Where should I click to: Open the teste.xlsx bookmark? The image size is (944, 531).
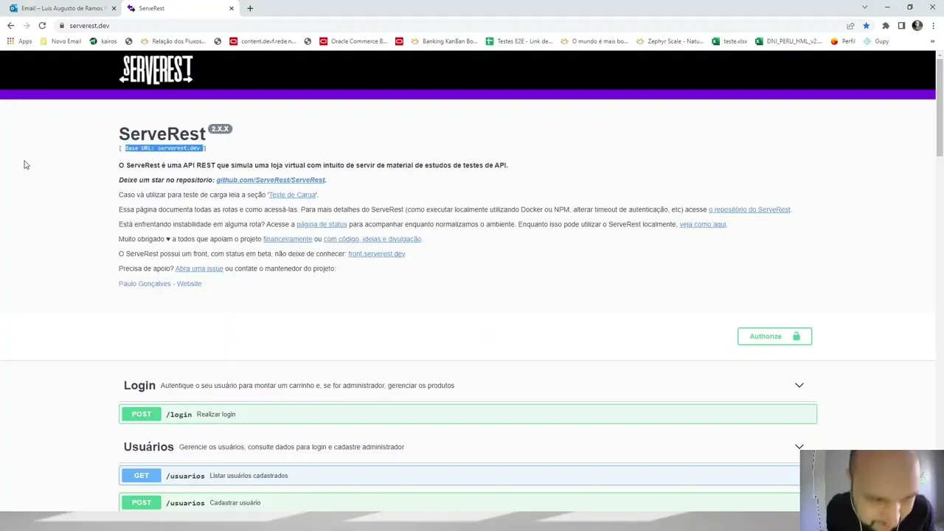729,41
